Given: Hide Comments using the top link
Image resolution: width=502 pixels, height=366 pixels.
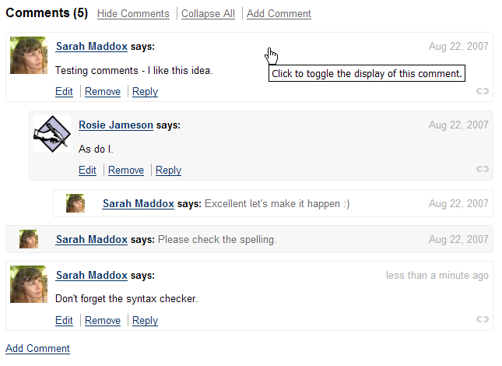Looking at the screenshot, I should click(x=133, y=13).
